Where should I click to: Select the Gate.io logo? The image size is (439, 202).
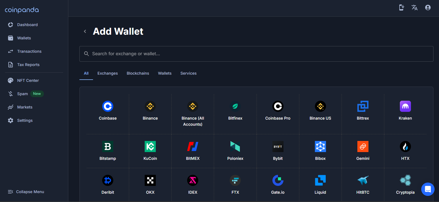click(278, 180)
